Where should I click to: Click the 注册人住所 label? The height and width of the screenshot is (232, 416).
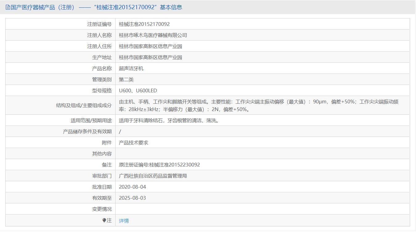click(99, 46)
